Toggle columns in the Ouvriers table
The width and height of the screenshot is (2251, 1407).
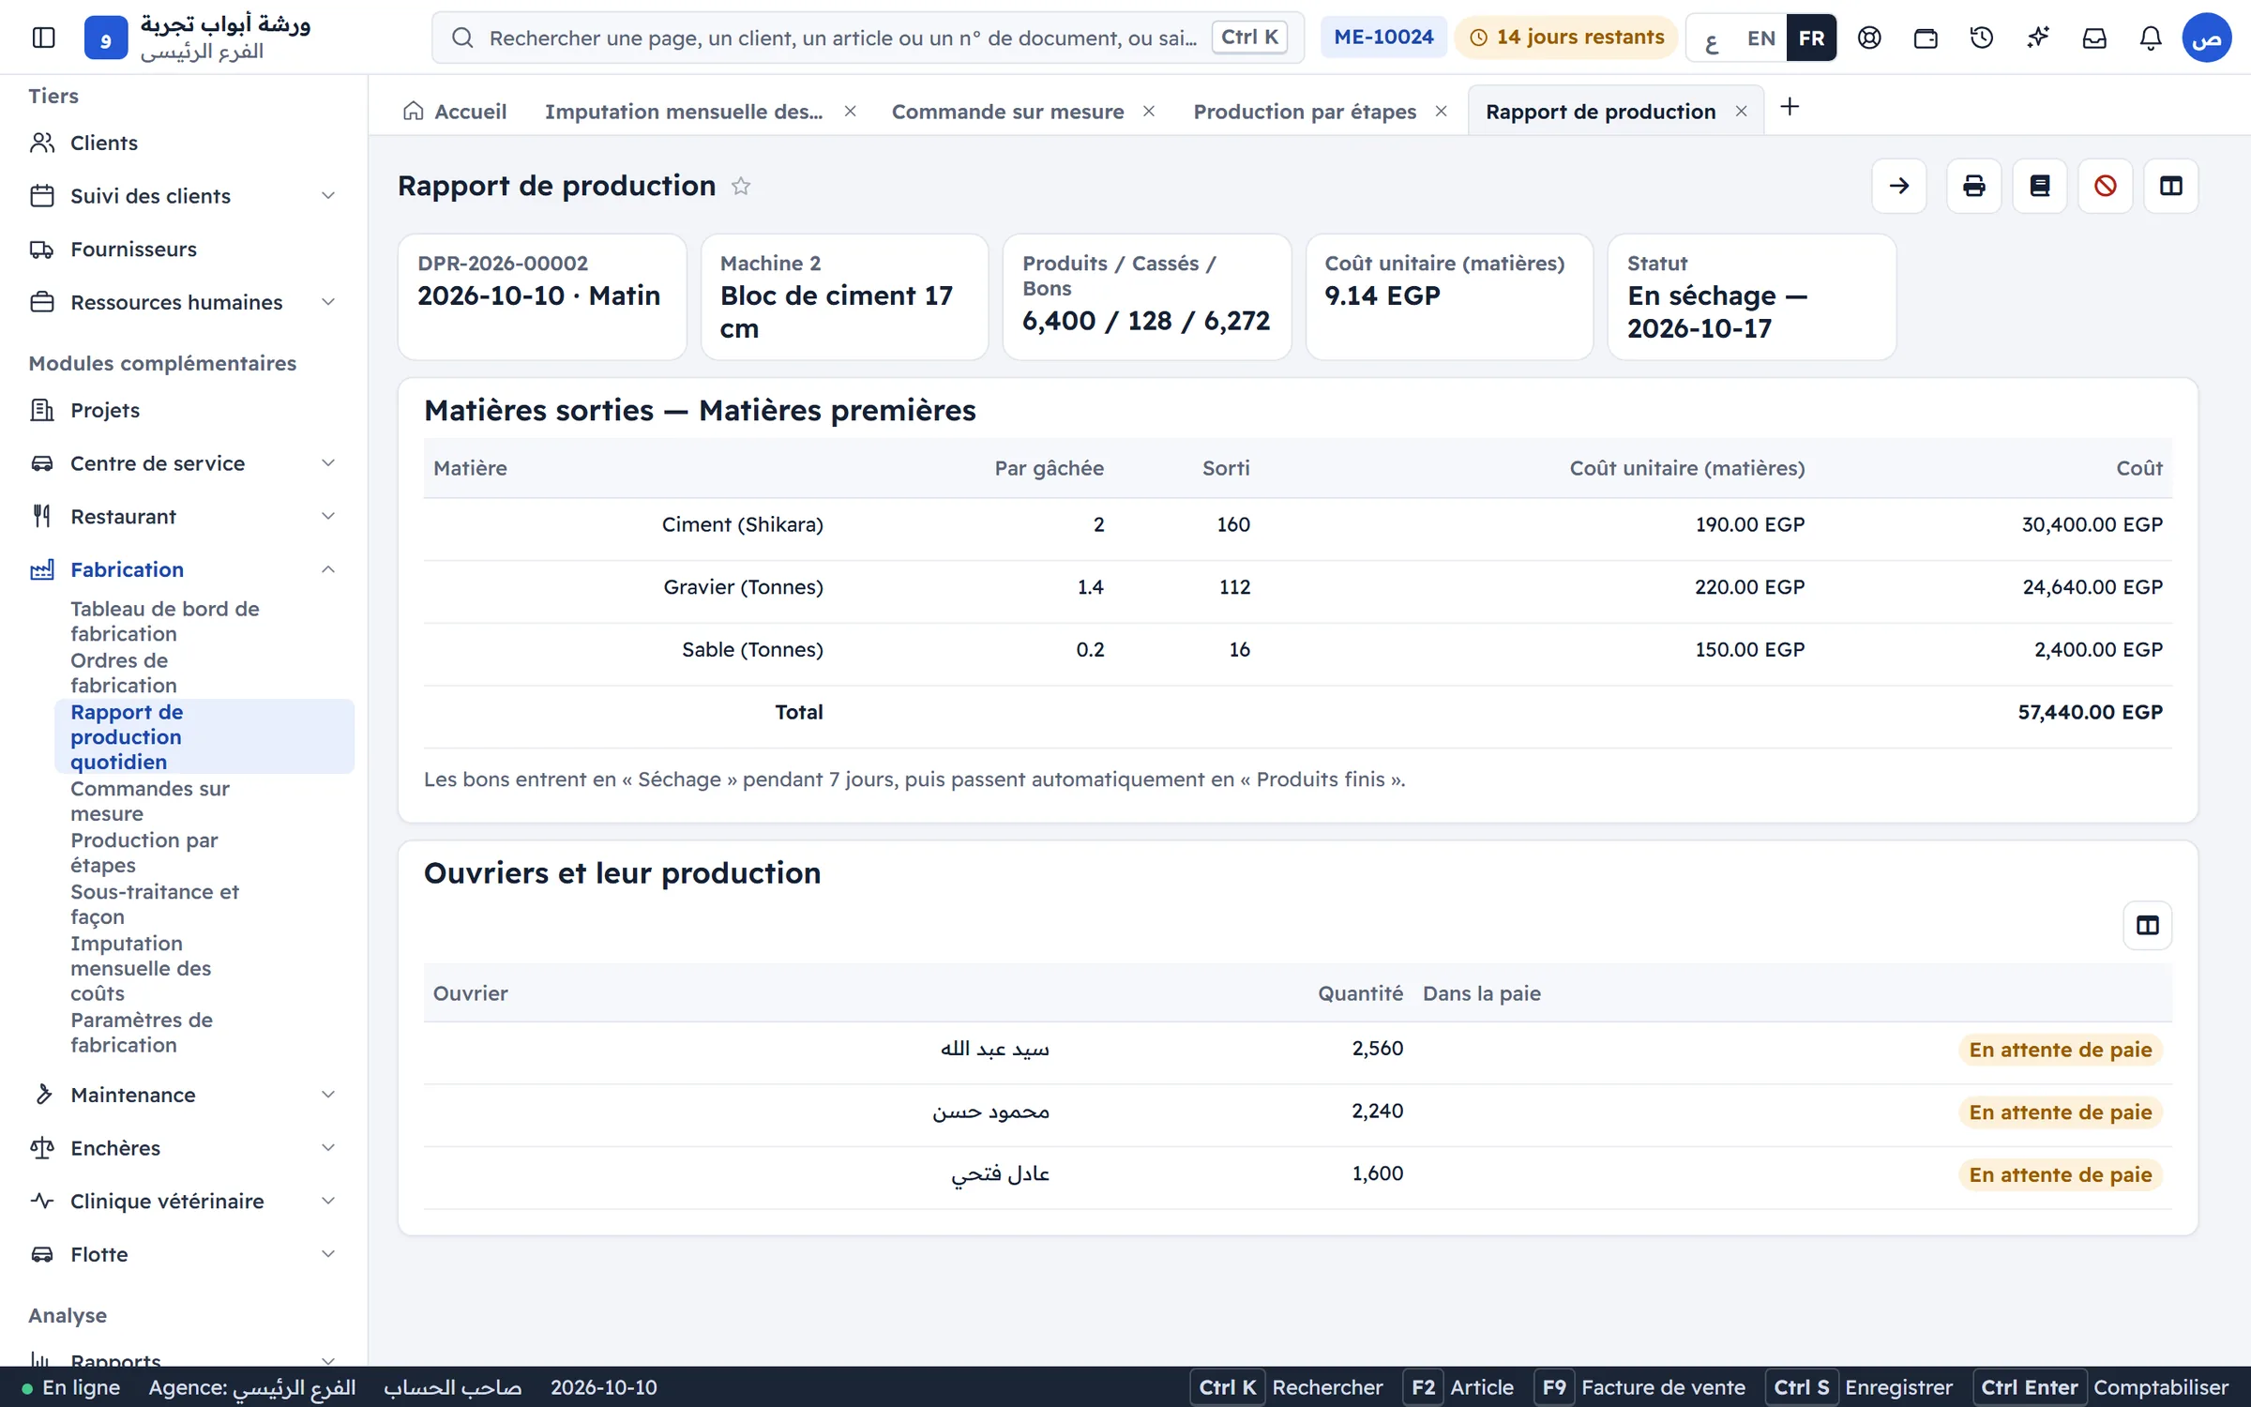click(x=2148, y=926)
